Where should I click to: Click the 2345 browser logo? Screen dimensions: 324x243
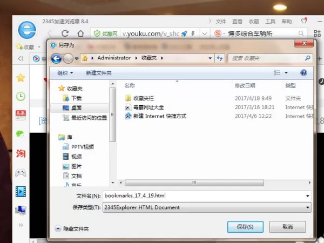(x=27, y=30)
